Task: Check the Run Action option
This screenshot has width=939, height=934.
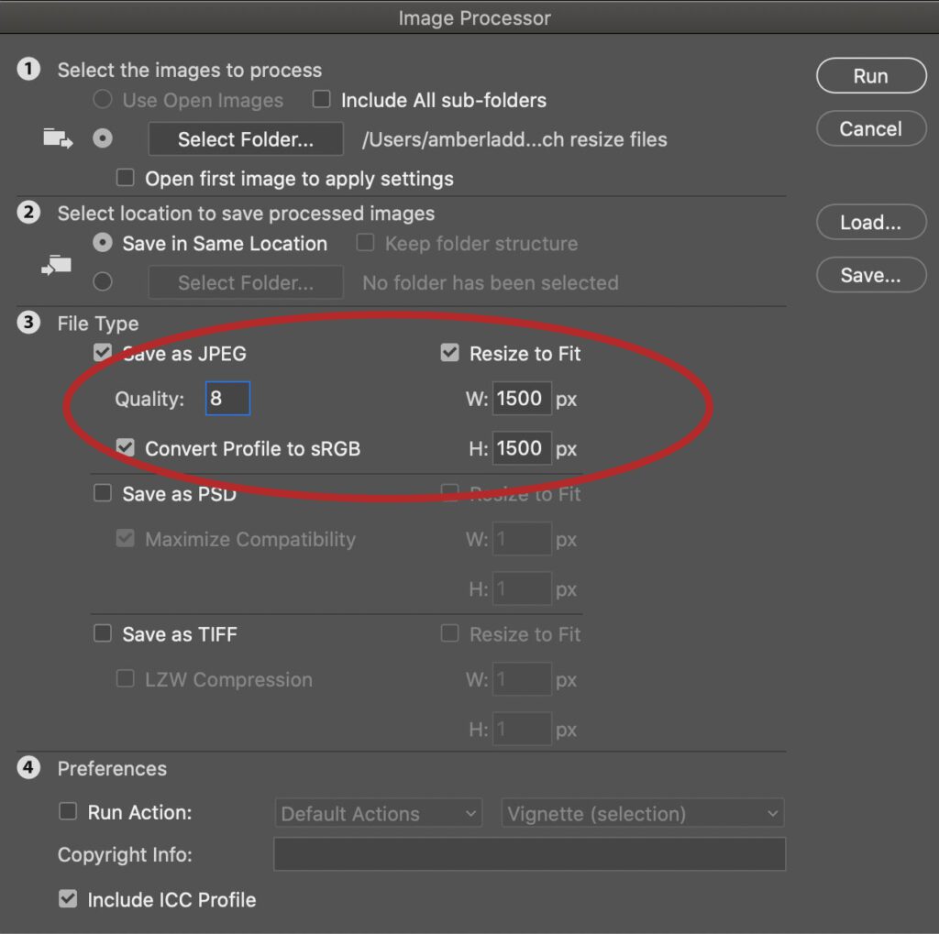Action: 68,811
